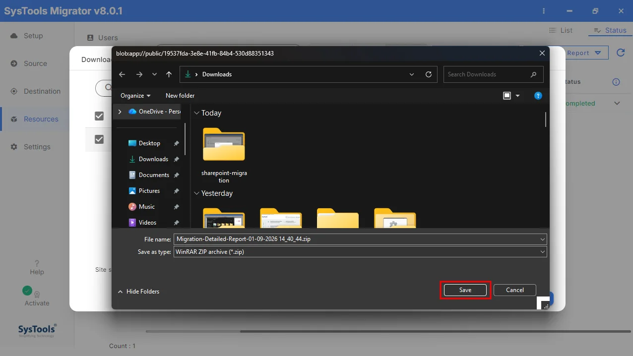
Task: Click the refresh icon beside the Report button
Action: (x=620, y=53)
